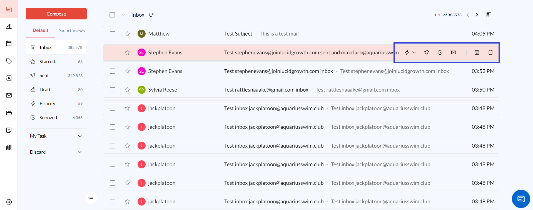Mark highlighted email as unread envelope icon
This screenshot has height=210, width=533.
click(x=453, y=52)
